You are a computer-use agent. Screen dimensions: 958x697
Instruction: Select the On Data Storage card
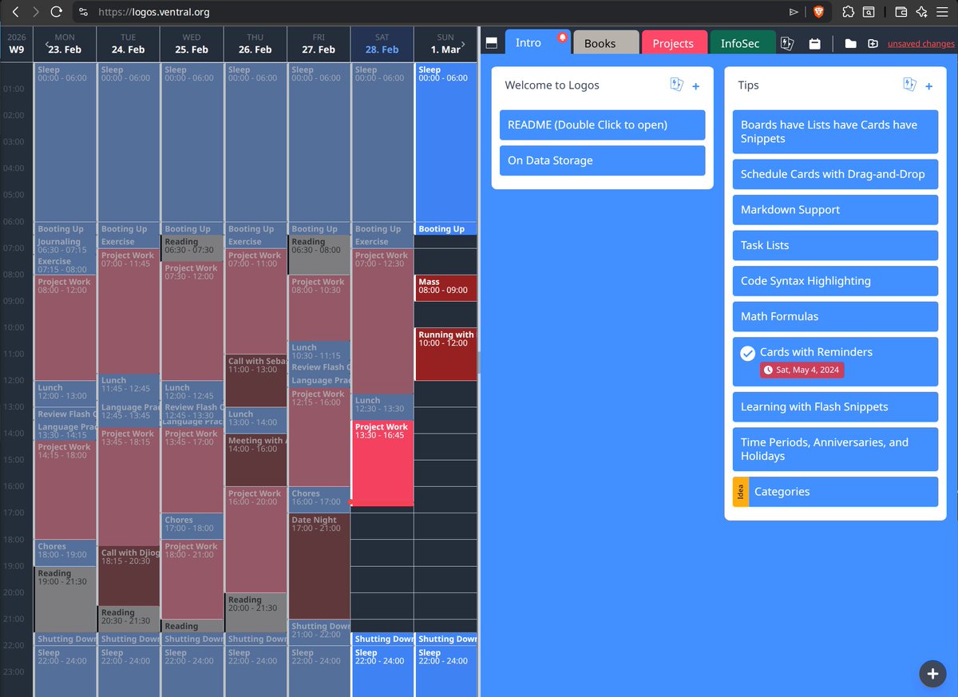602,160
